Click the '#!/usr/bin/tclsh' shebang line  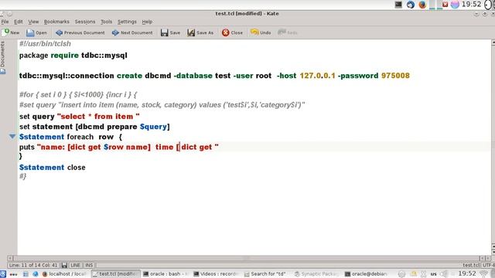pos(45,44)
